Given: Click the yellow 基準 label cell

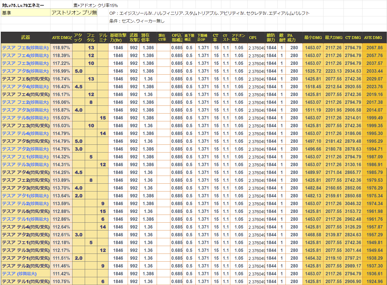Looking at the screenshot, I should pos(25,13).
